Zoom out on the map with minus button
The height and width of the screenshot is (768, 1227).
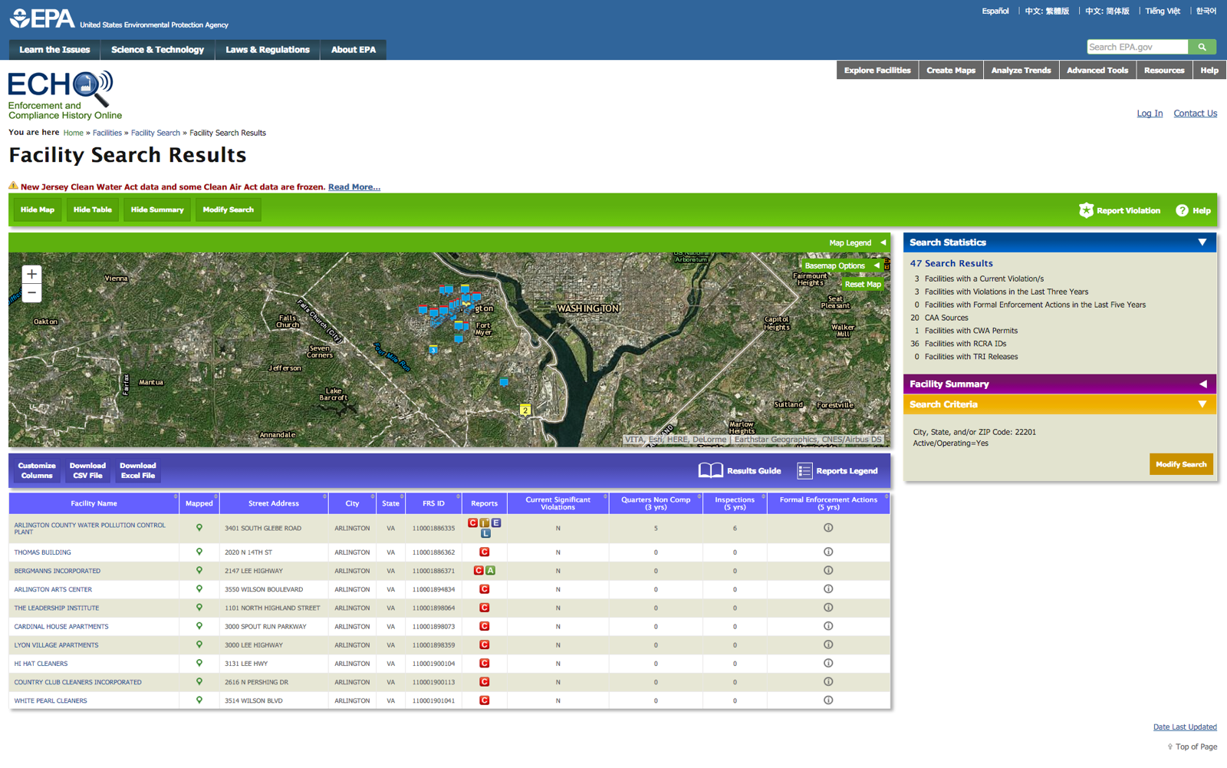point(31,293)
